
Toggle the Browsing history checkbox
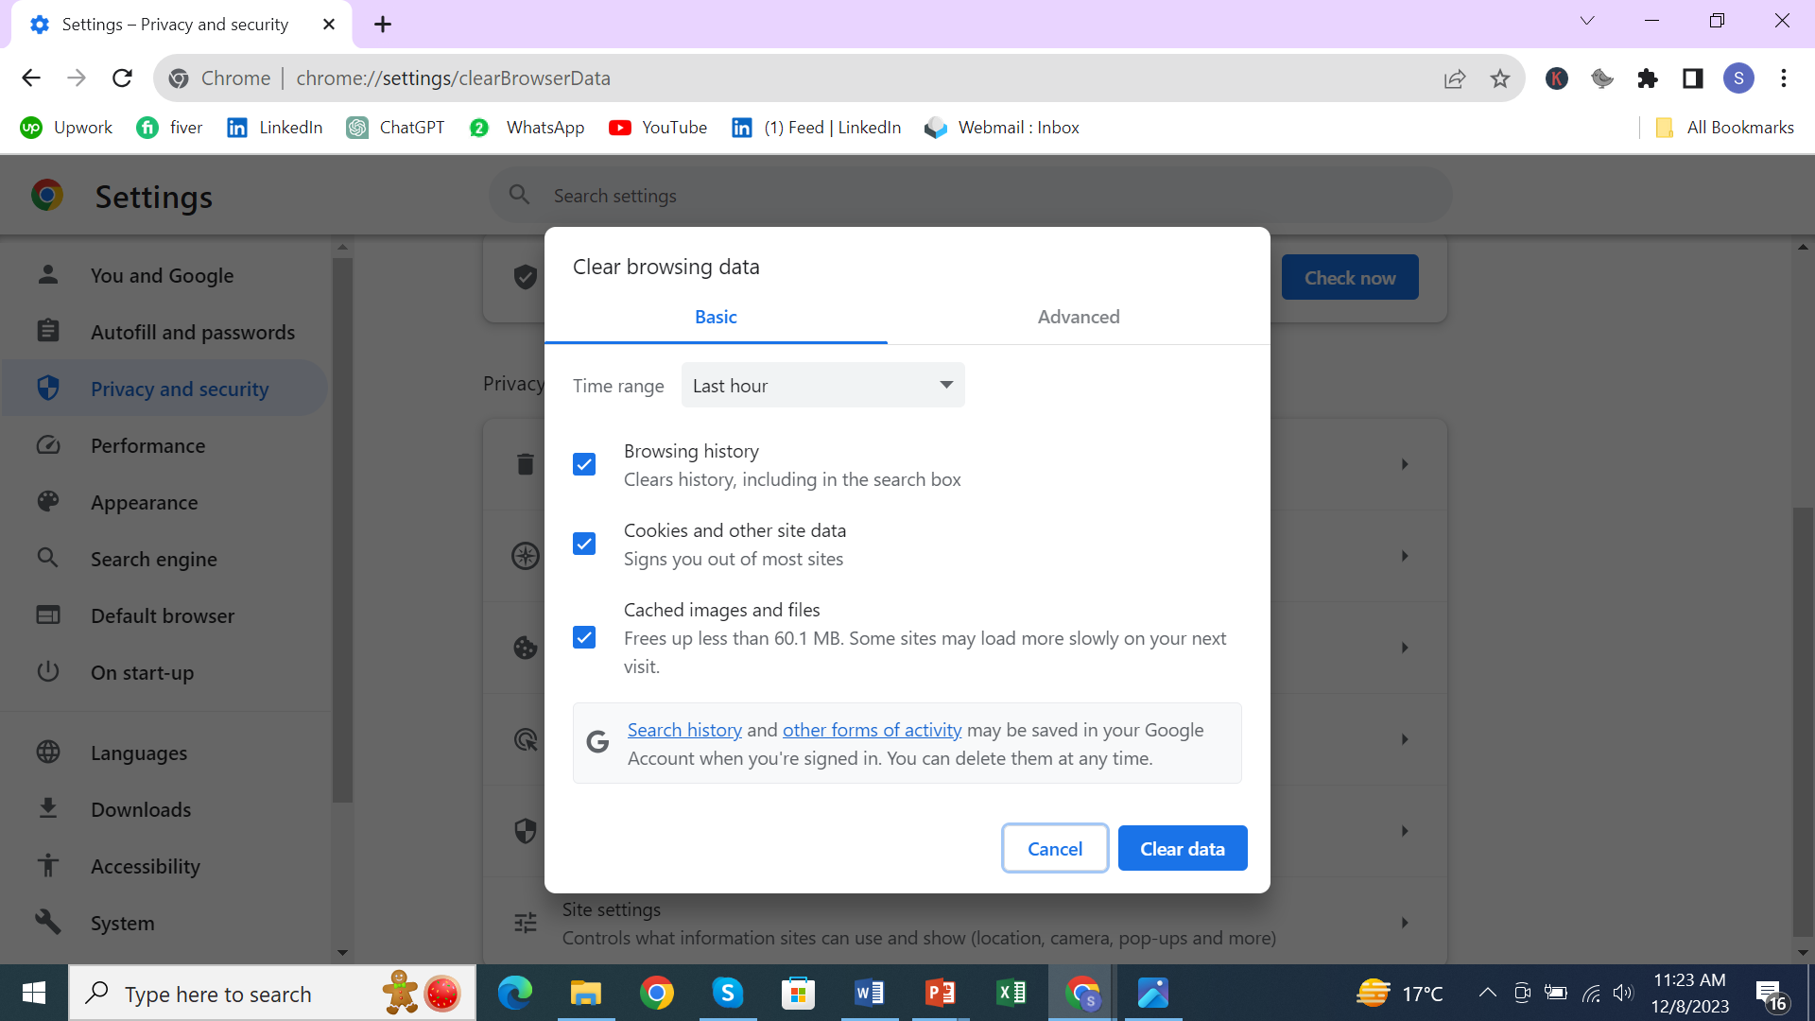pyautogui.click(x=583, y=464)
